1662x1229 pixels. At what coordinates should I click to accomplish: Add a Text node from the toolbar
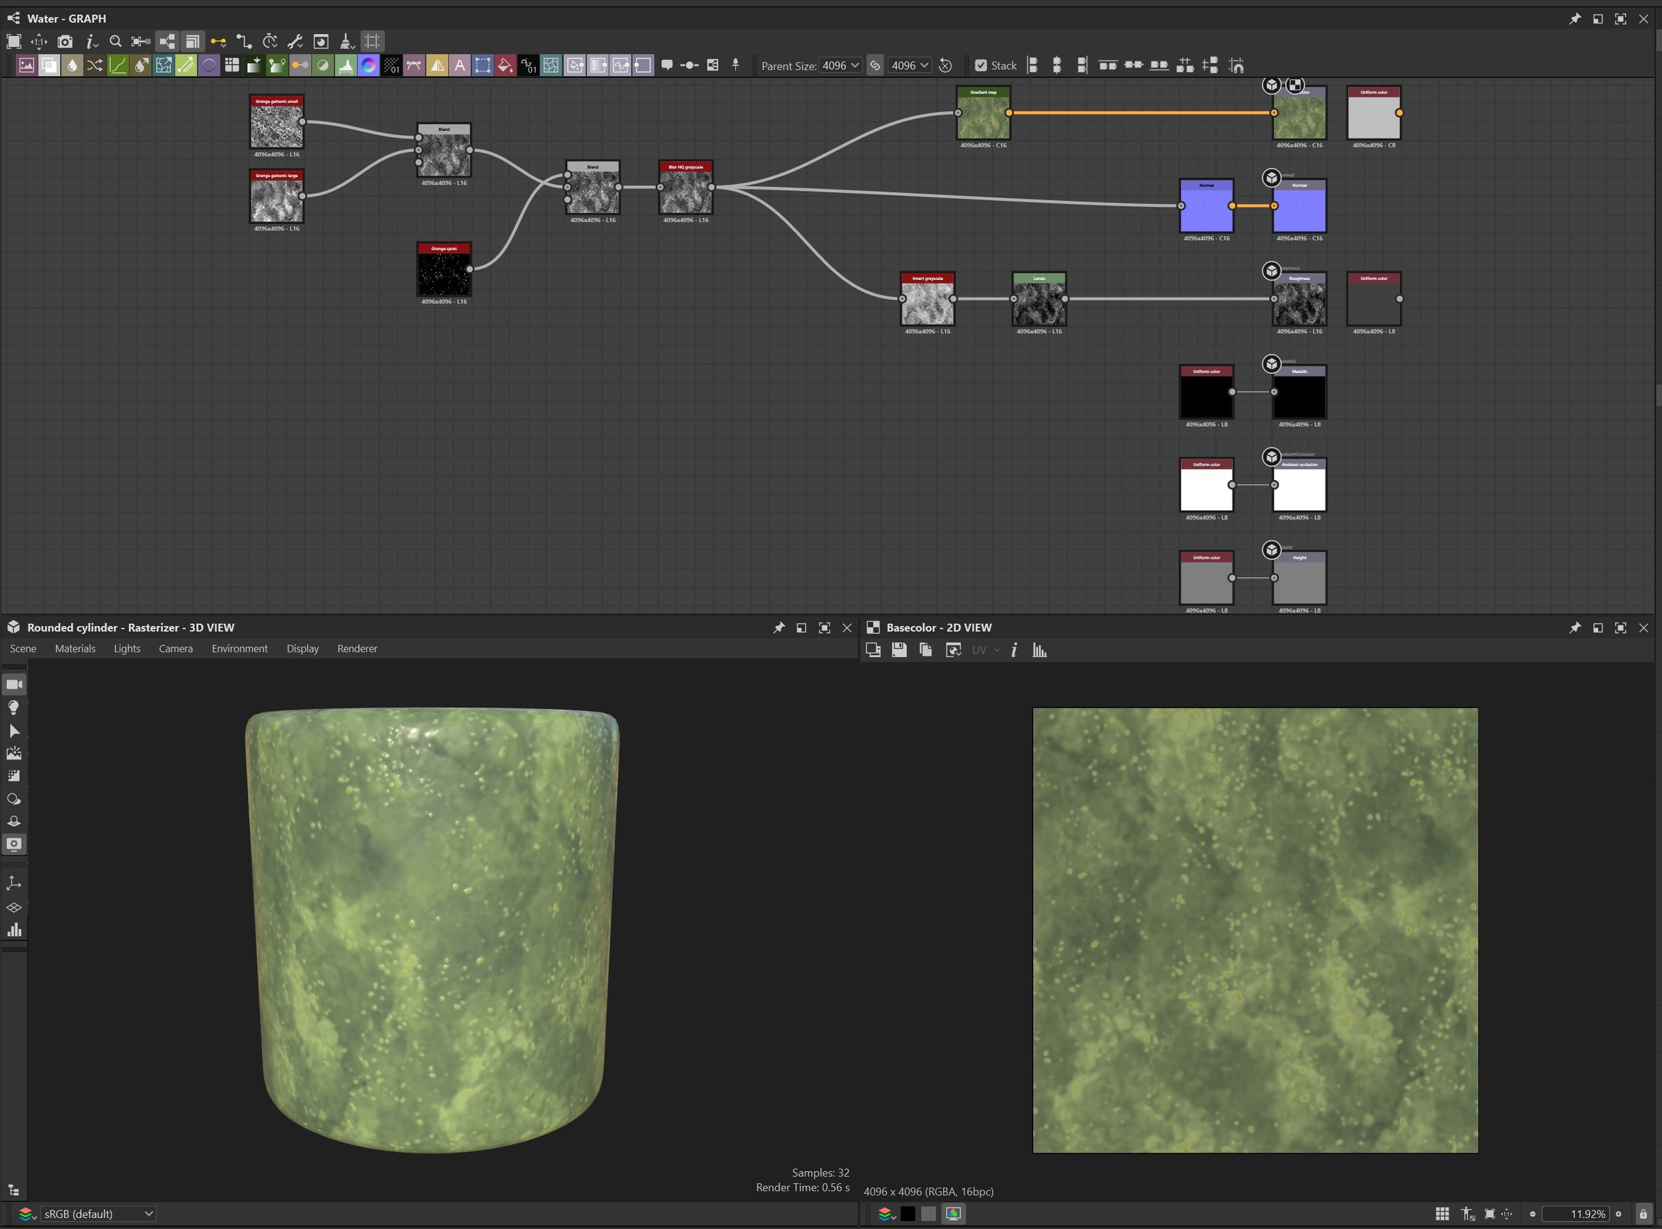pos(459,65)
